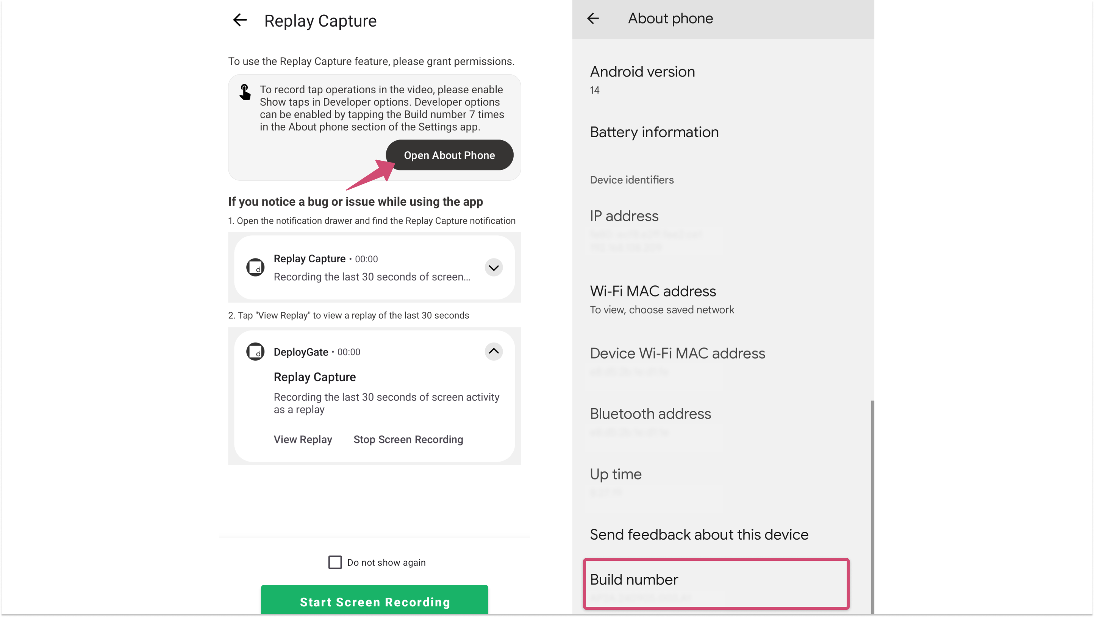Screen dimensions: 1094x617
Task: Open Send feedback about this device
Action: point(699,534)
